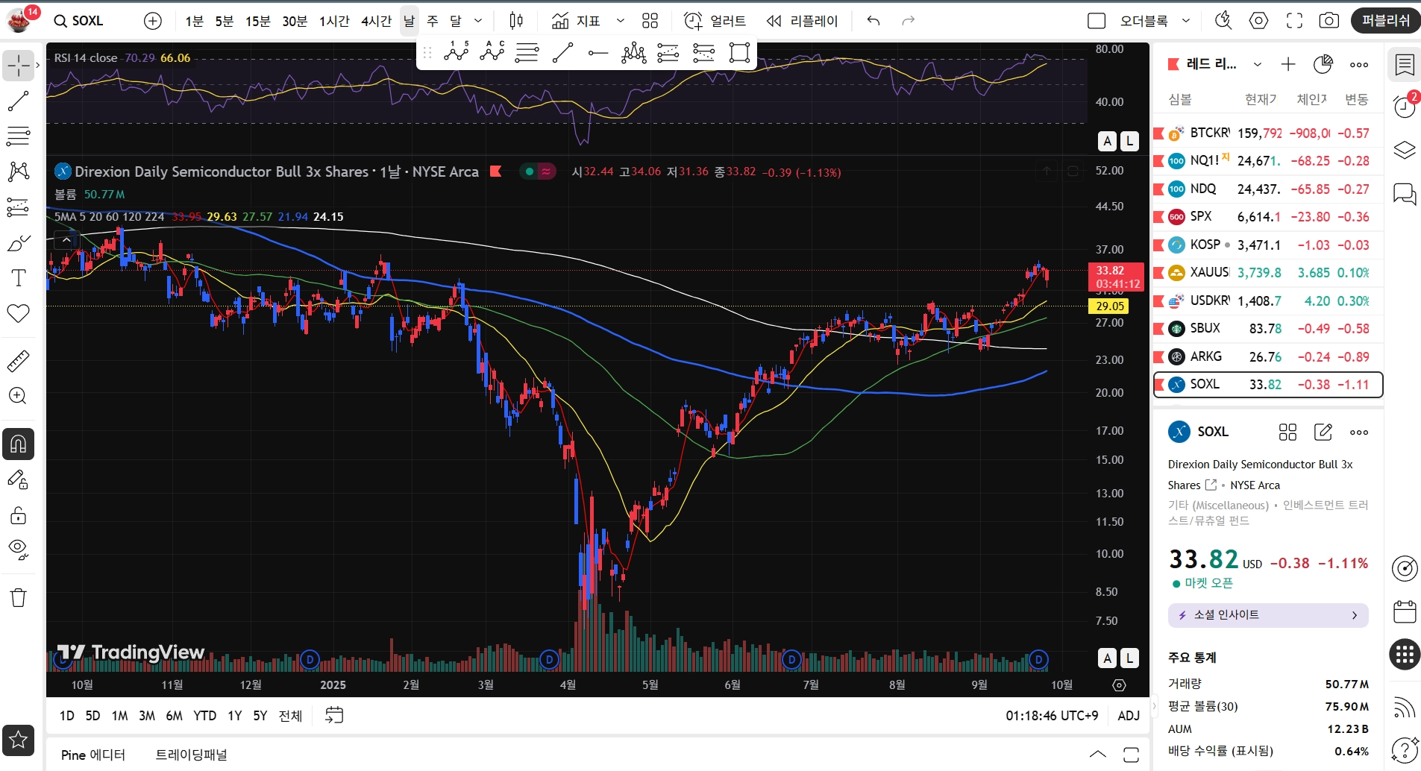Open the go to date calendar icon
1421x771 pixels.
[x=334, y=716]
